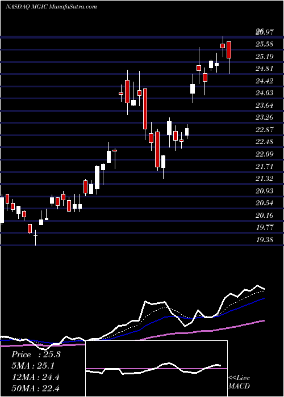Click the 25.58 price axis label
Screen dimensions: 284x397
point(265,44)
